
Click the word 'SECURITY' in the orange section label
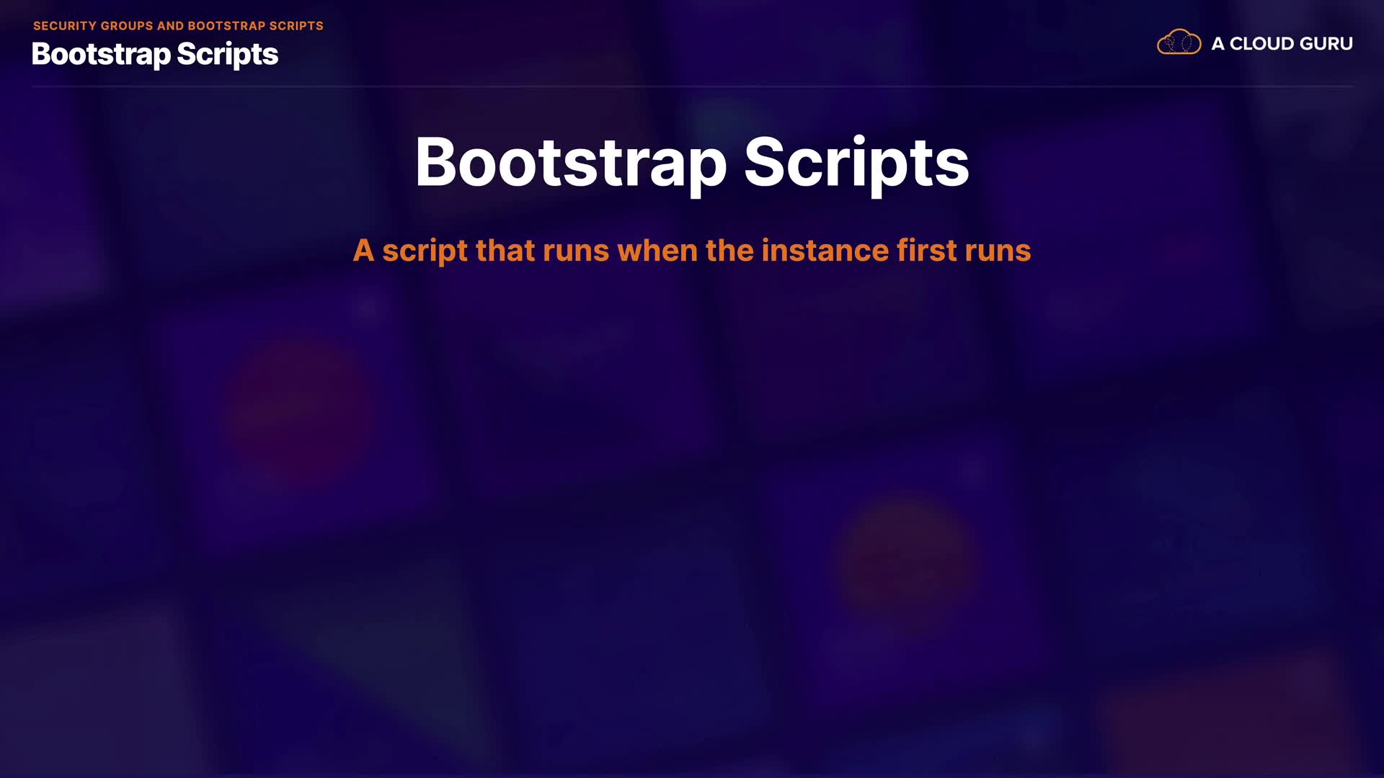(x=64, y=26)
